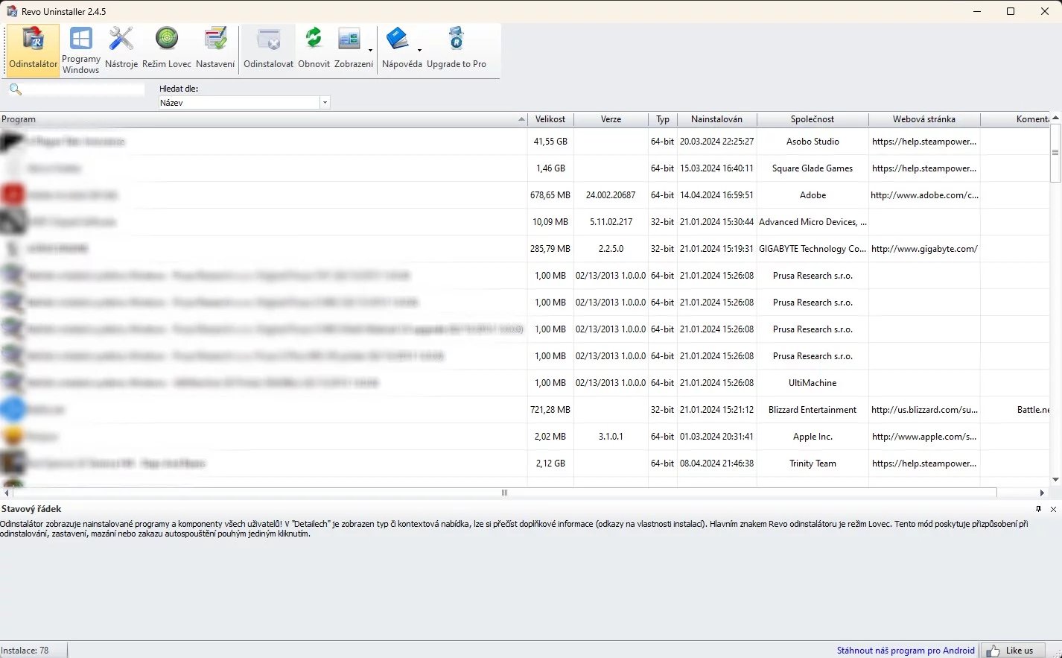Select the program icon in Advanced Micro Devices row
1062x658 pixels.
(13, 222)
